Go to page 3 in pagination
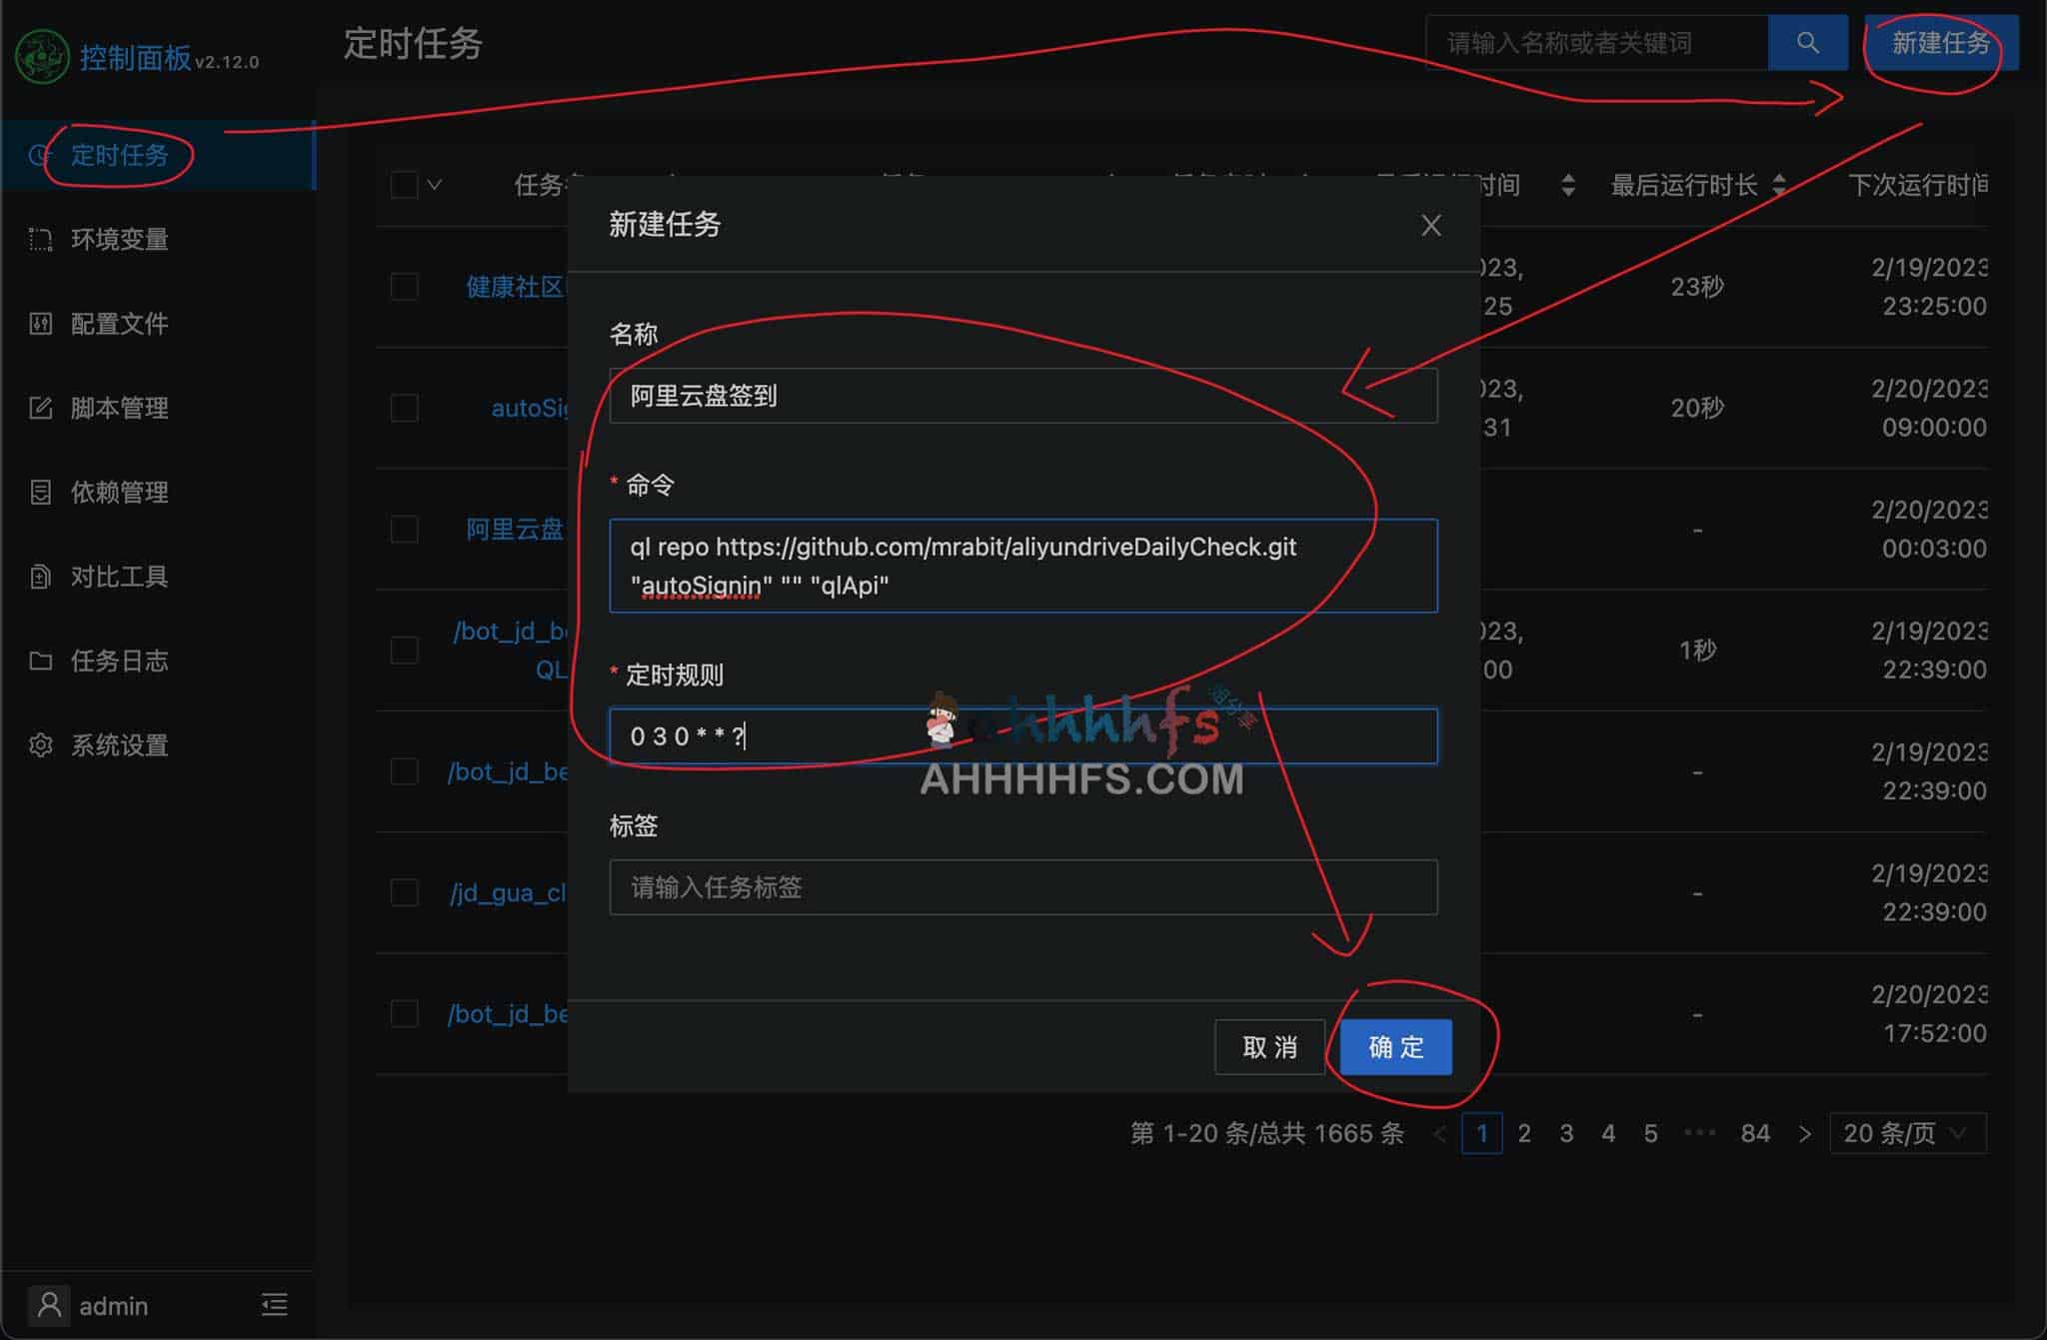 (1566, 1133)
